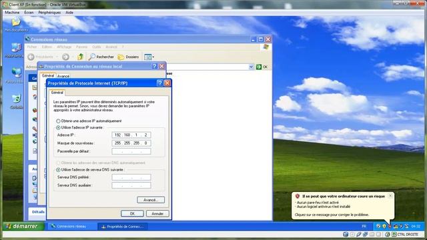Open the Écran menu of VirtualBox

(29, 13)
